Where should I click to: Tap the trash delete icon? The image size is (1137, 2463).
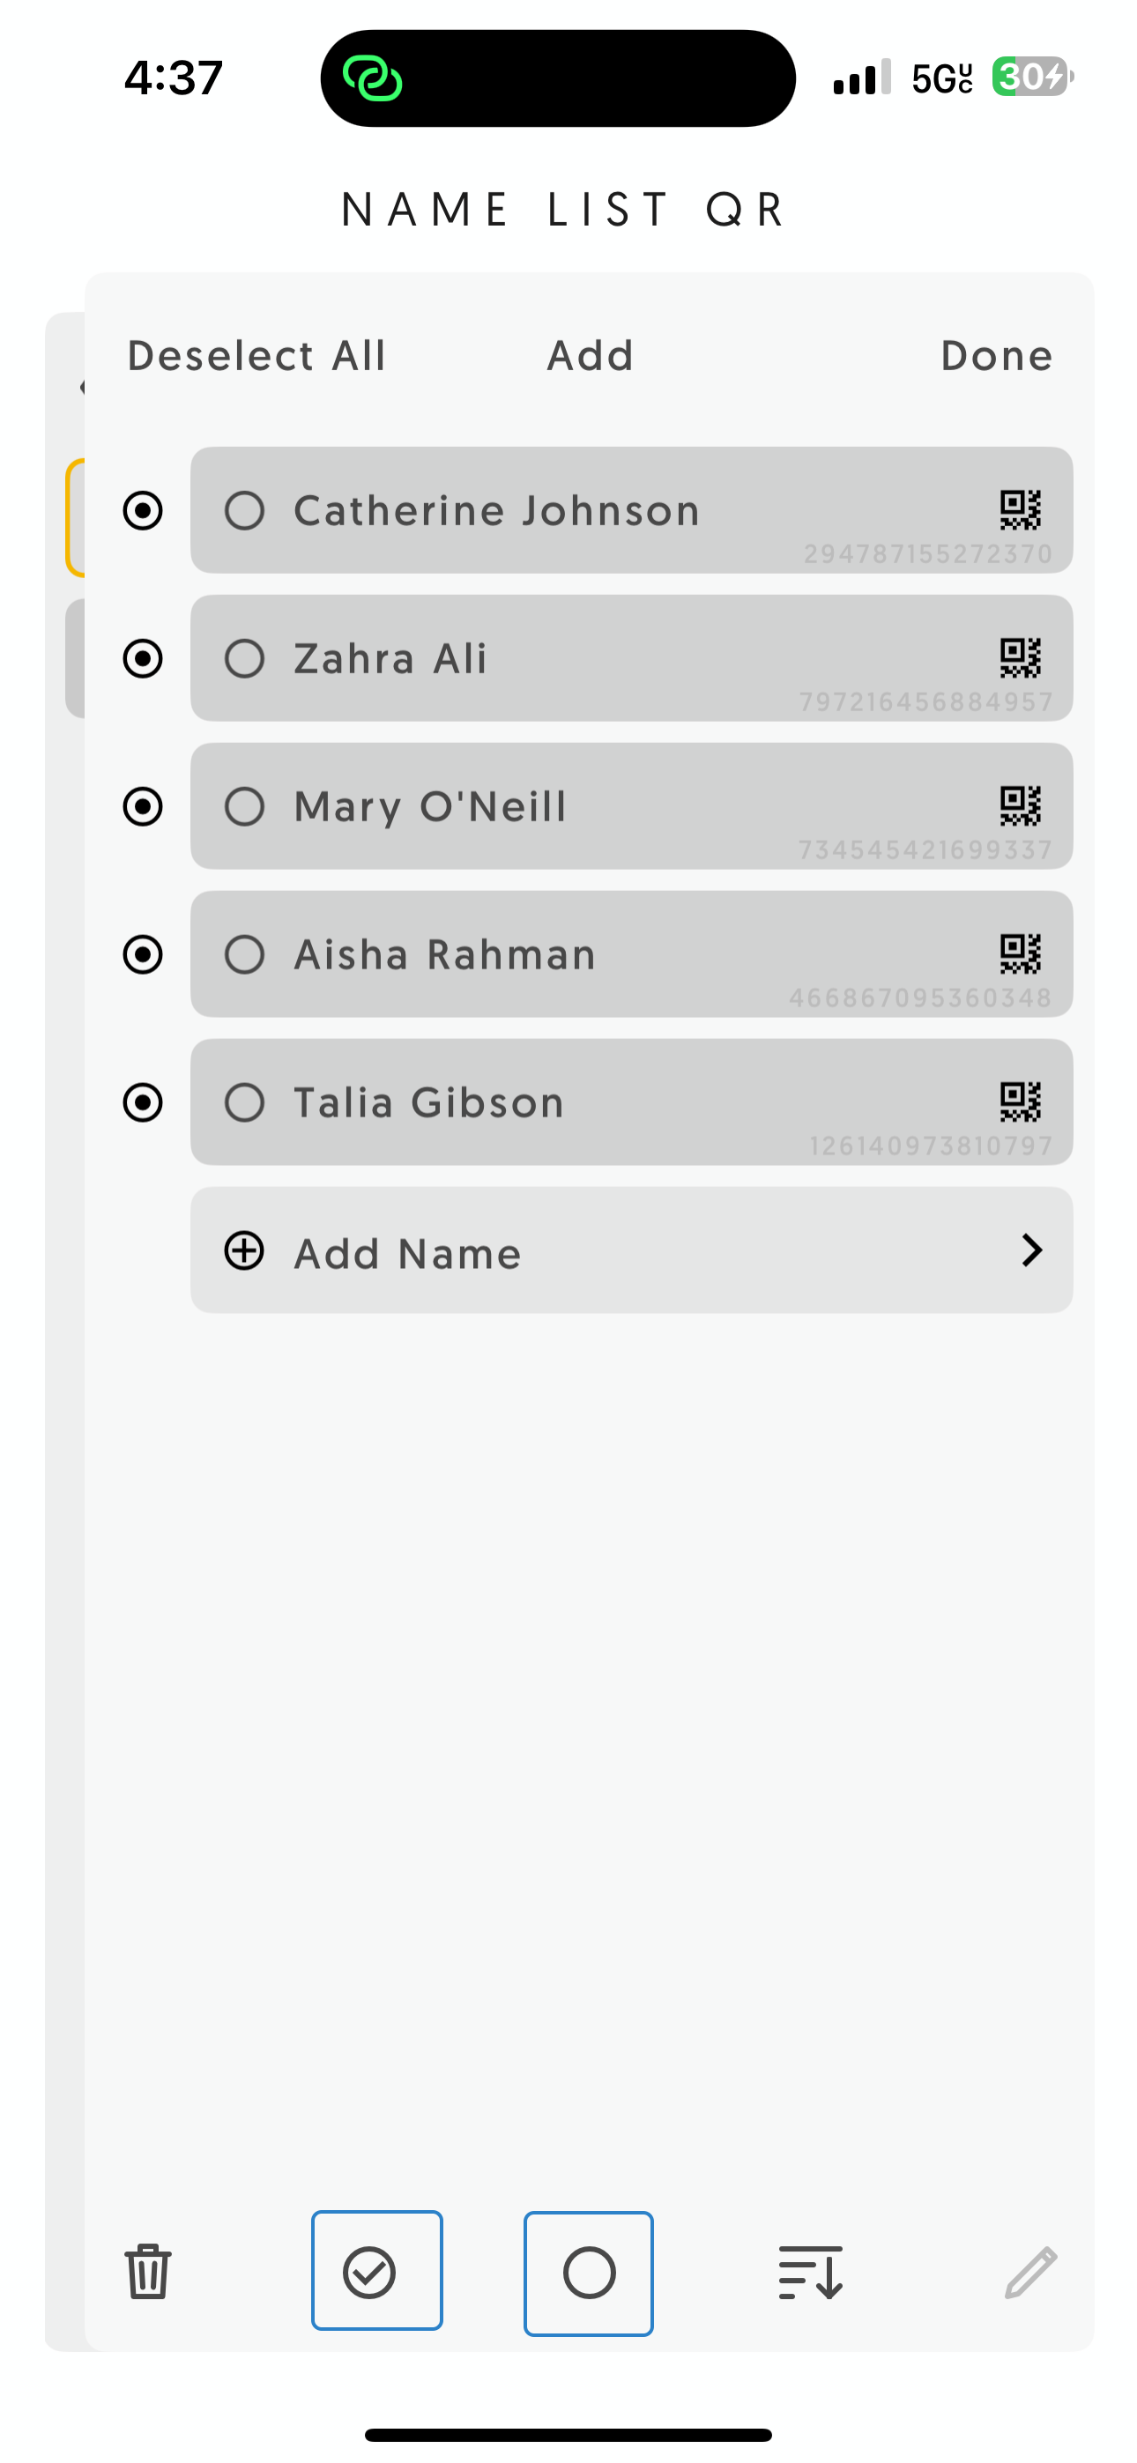pyautogui.click(x=147, y=2272)
